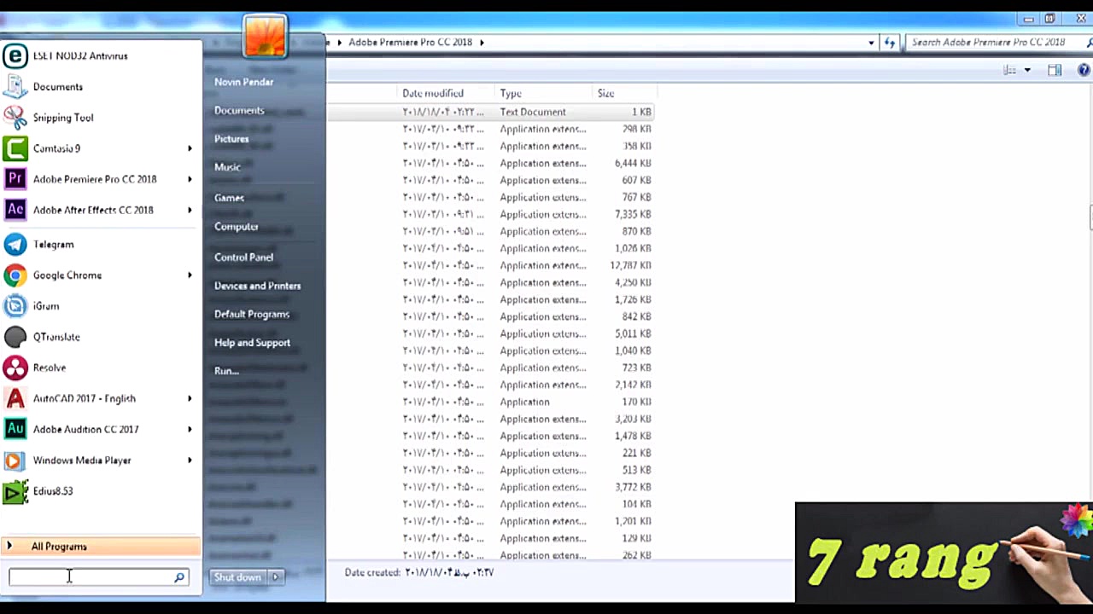
Task: Launch Camtasia 9
Action: tap(56, 148)
